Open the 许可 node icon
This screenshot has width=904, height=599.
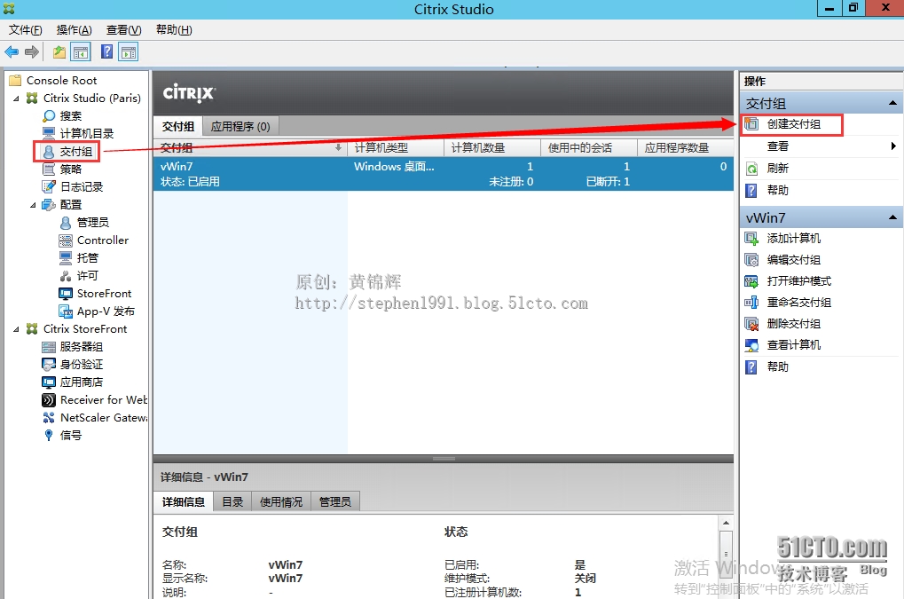66,276
